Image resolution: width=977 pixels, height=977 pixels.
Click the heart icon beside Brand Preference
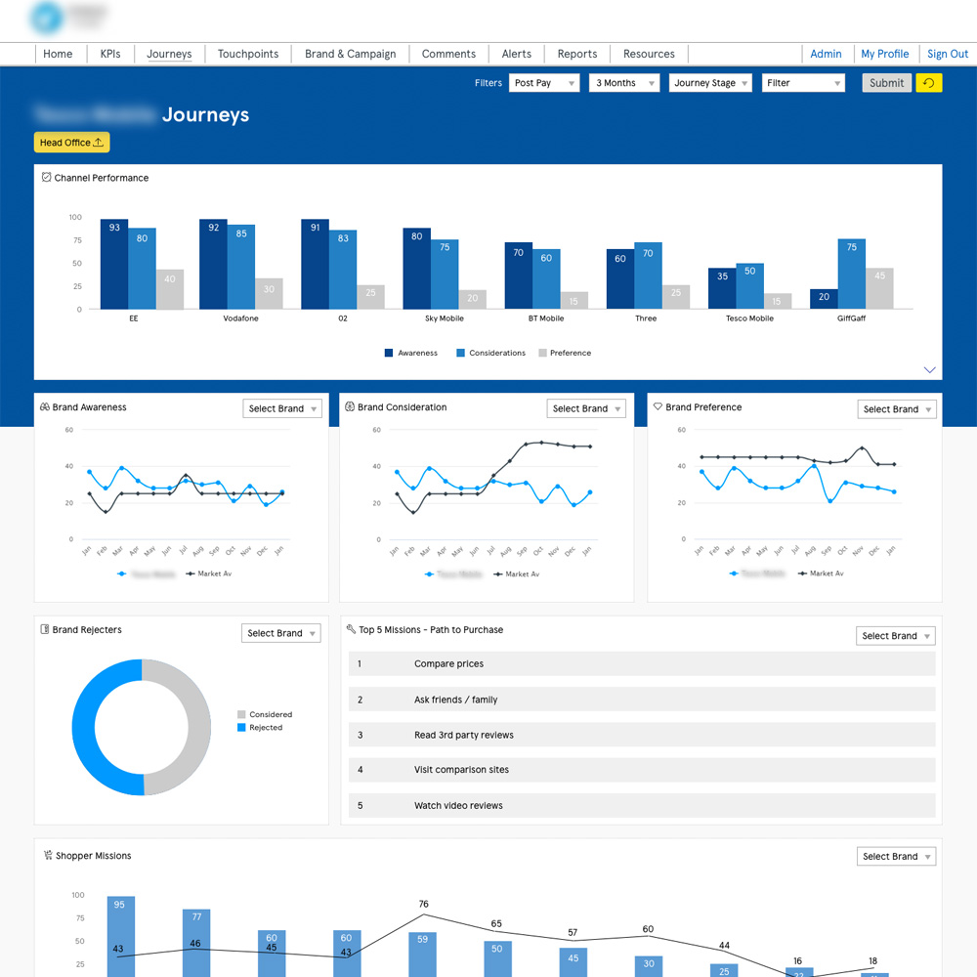tap(658, 406)
